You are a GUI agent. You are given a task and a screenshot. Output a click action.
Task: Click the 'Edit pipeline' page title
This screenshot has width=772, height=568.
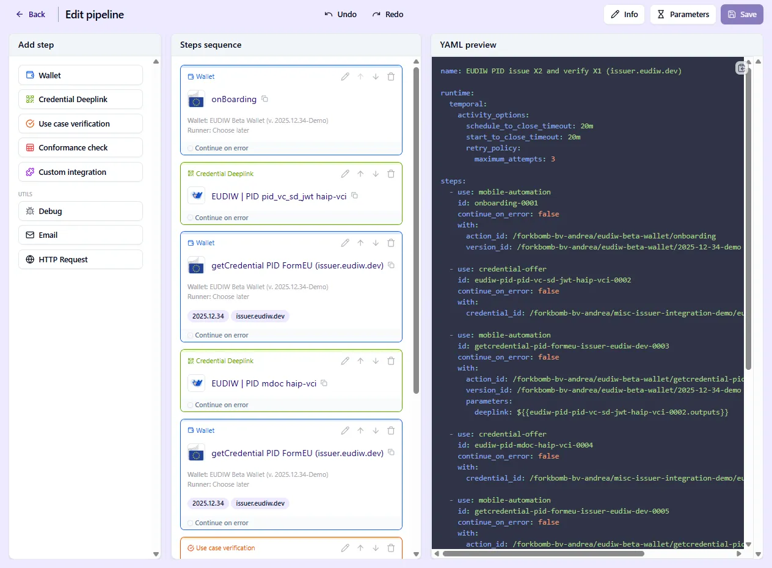pyautogui.click(x=95, y=14)
